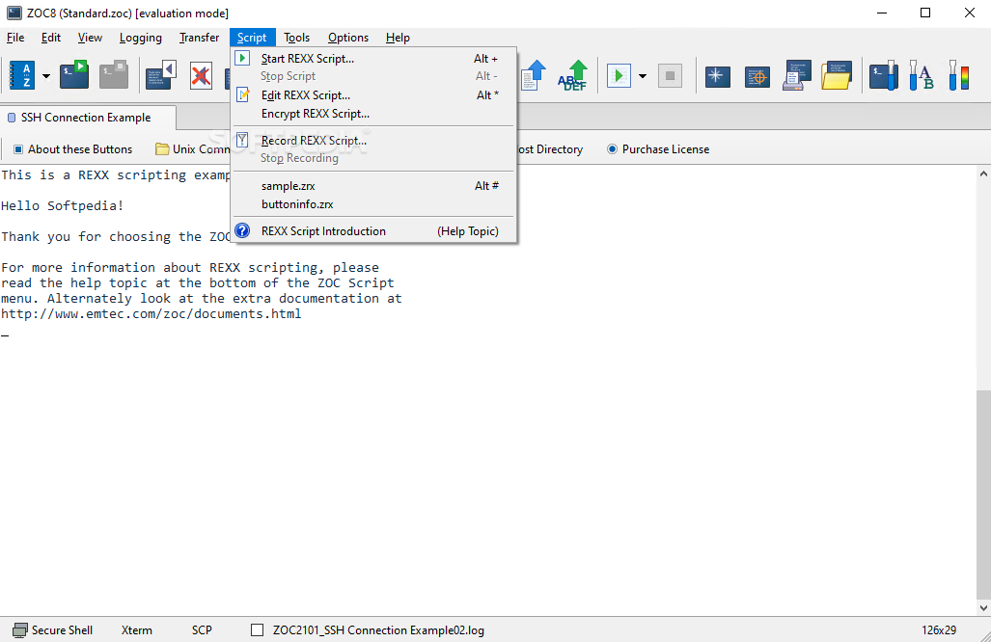
Task: Click the orange crosshair screen toolbar icon
Action: coord(757,76)
